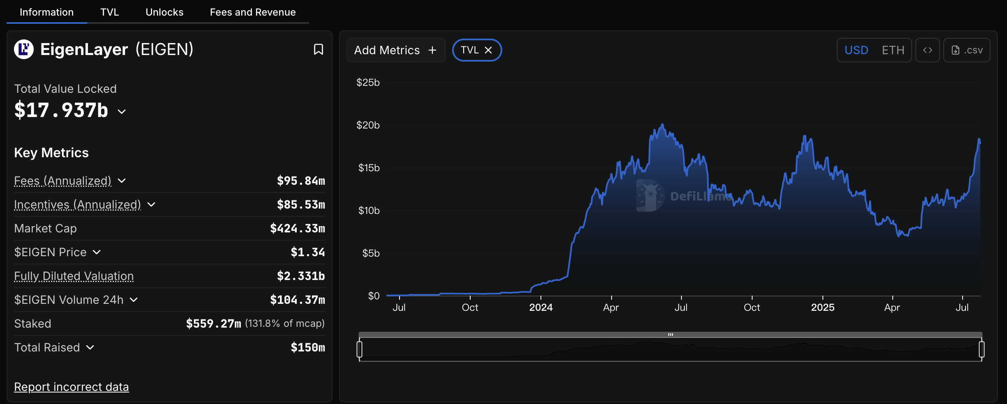Click the Fees (Annualized) label
Screen dimensions: 1007x404
(63, 181)
